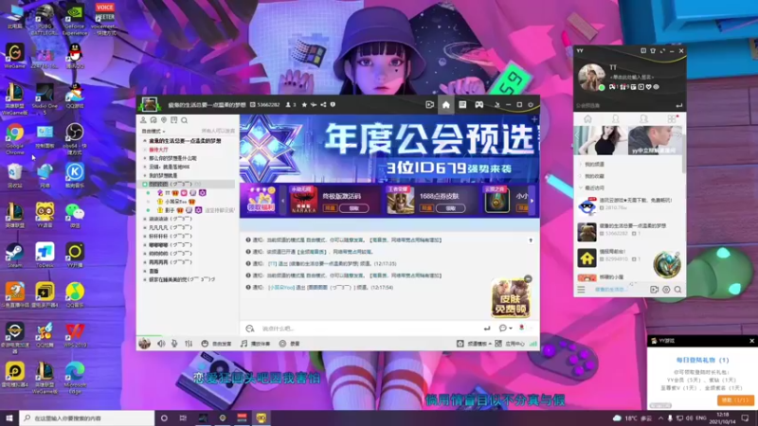Click the send enter-arrow icon in chat box
The height and width of the screenshot is (426, 758).
click(487, 328)
